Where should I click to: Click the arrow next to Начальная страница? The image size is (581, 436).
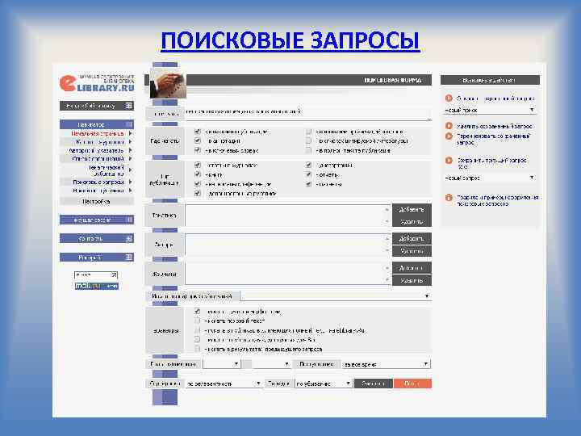(130, 133)
